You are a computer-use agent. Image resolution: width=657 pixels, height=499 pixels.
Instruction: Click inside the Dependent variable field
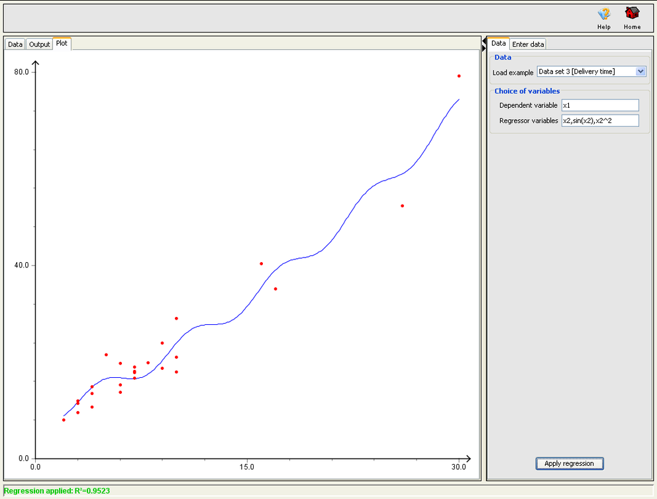pos(599,105)
